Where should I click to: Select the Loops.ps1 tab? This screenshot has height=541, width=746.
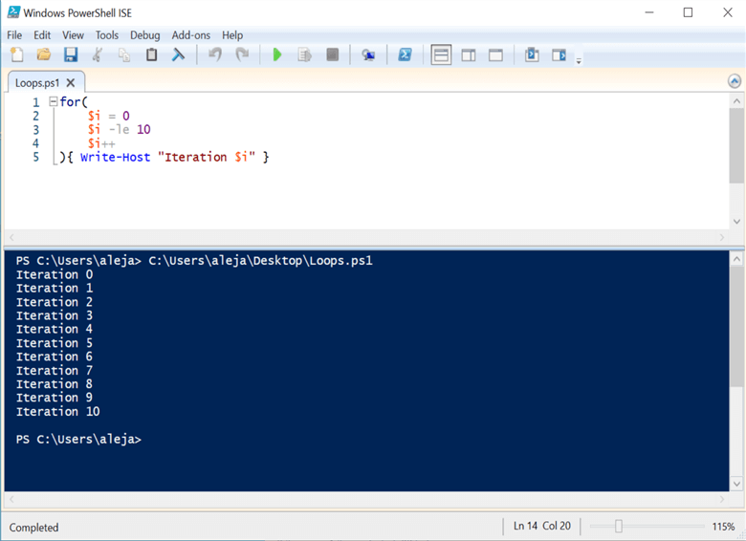click(x=37, y=83)
